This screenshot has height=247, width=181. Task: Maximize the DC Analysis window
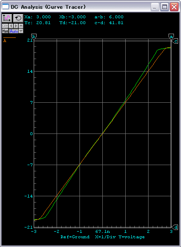(164, 7)
